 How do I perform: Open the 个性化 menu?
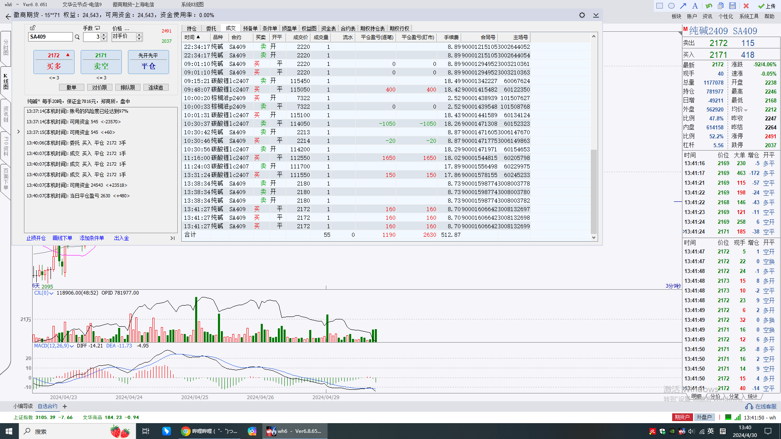726,17
